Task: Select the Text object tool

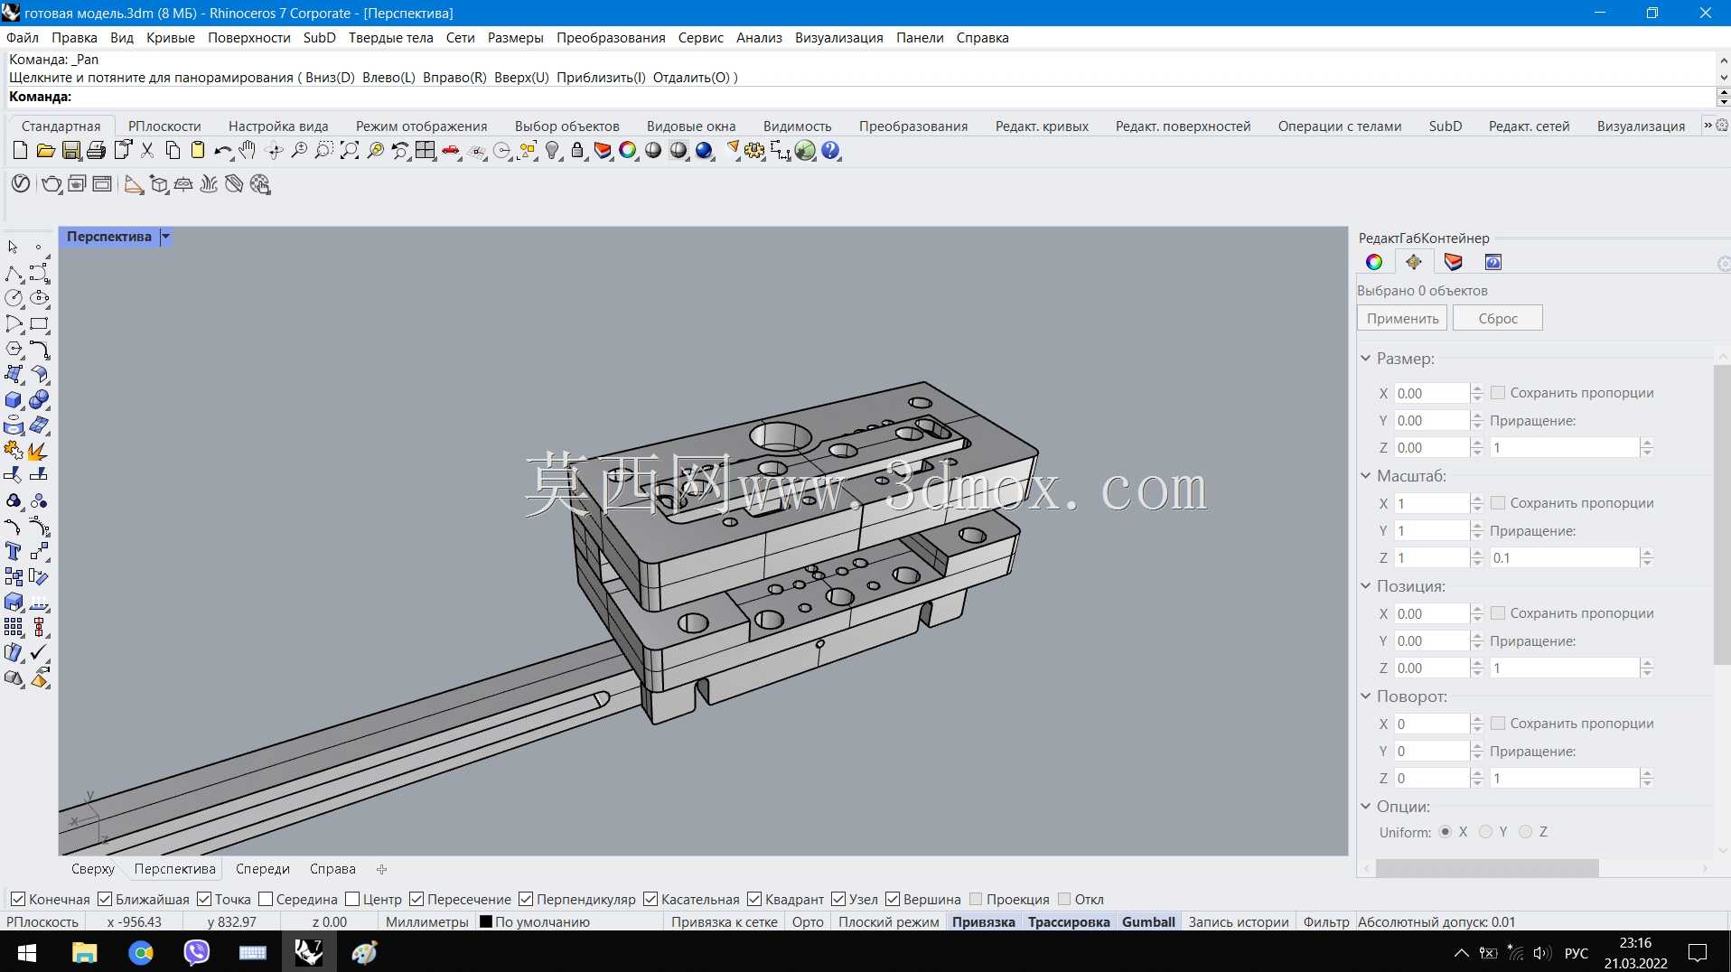Action: click(14, 551)
